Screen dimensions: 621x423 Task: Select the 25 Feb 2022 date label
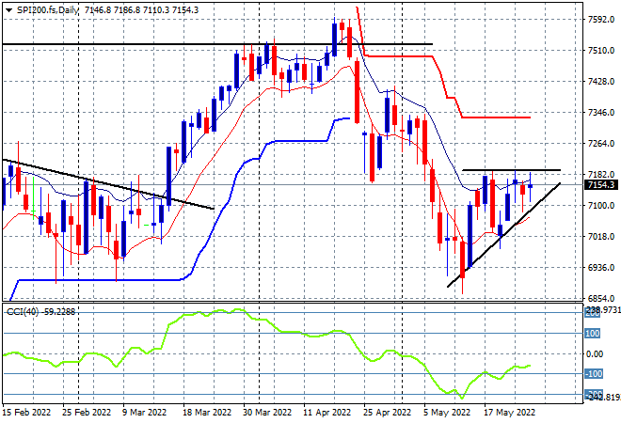(87, 413)
